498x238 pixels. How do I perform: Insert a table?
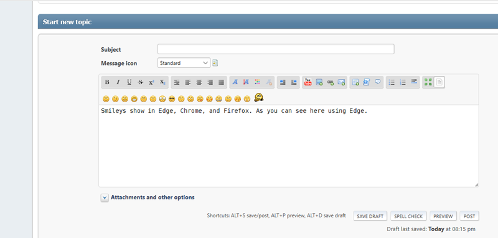355,82
